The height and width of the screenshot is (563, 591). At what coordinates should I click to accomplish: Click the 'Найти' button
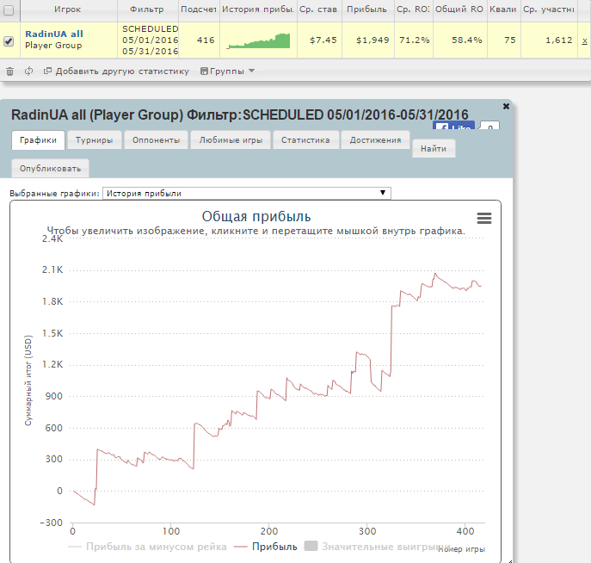point(434,149)
